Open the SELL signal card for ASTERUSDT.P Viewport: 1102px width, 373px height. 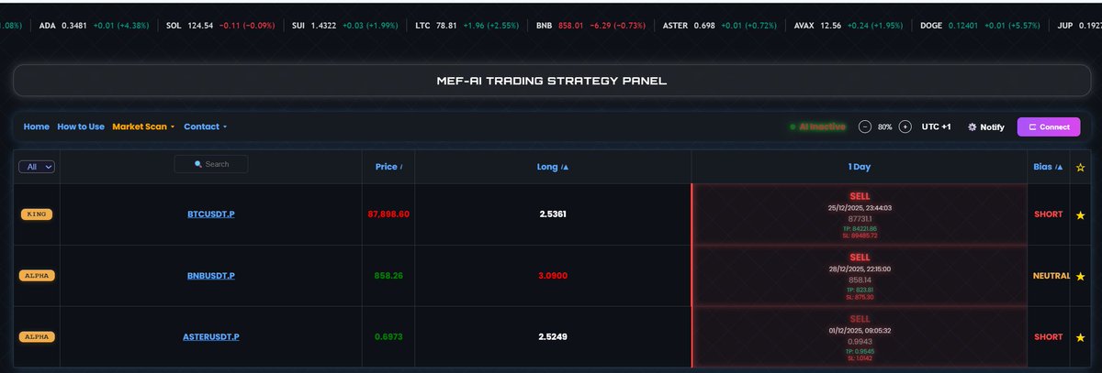[x=860, y=337]
